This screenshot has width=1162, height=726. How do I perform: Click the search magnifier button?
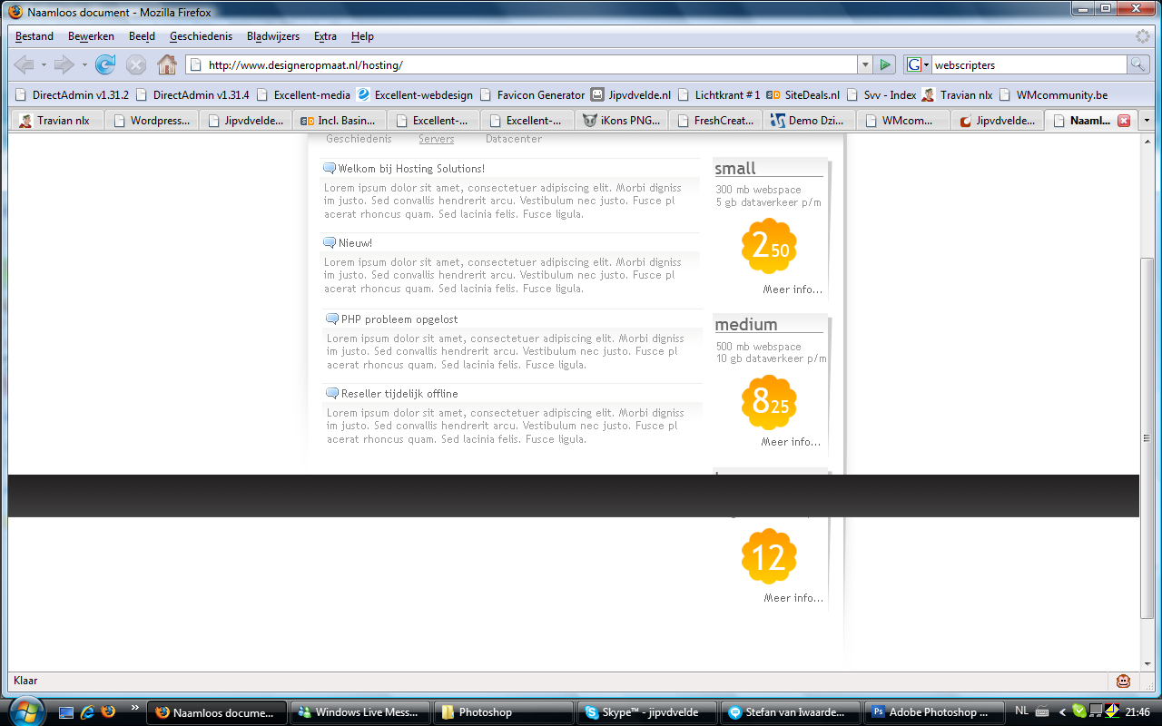pyautogui.click(x=1138, y=64)
